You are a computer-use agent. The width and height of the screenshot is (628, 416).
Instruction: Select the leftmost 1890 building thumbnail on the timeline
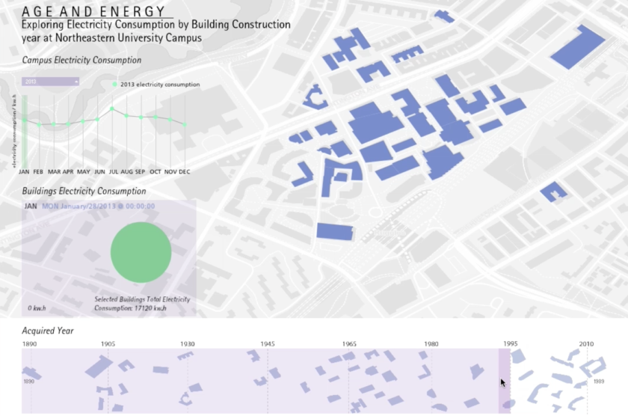click(x=31, y=373)
